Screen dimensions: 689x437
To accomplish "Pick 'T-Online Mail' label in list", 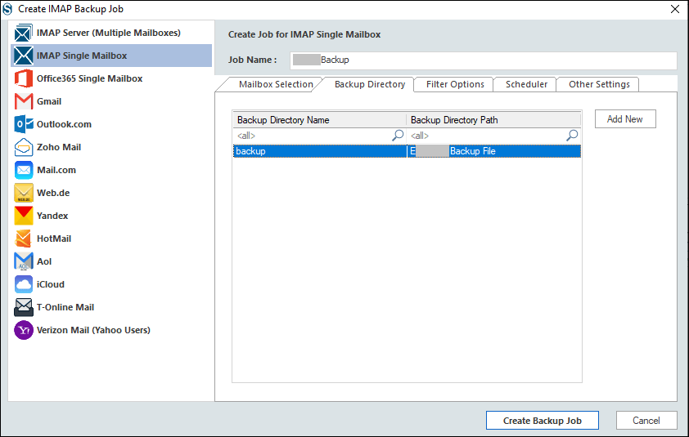I will 65,307.
